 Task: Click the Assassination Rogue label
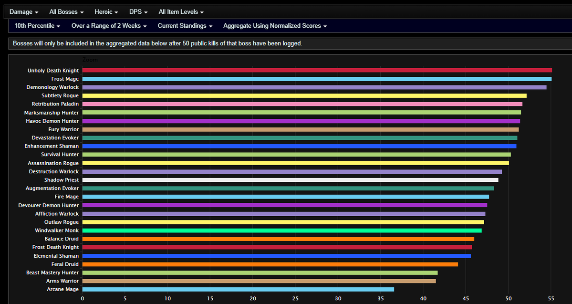coord(53,163)
